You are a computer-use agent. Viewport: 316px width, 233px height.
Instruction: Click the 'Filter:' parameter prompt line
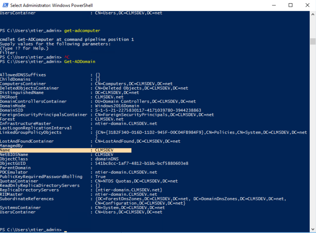tap(9, 53)
